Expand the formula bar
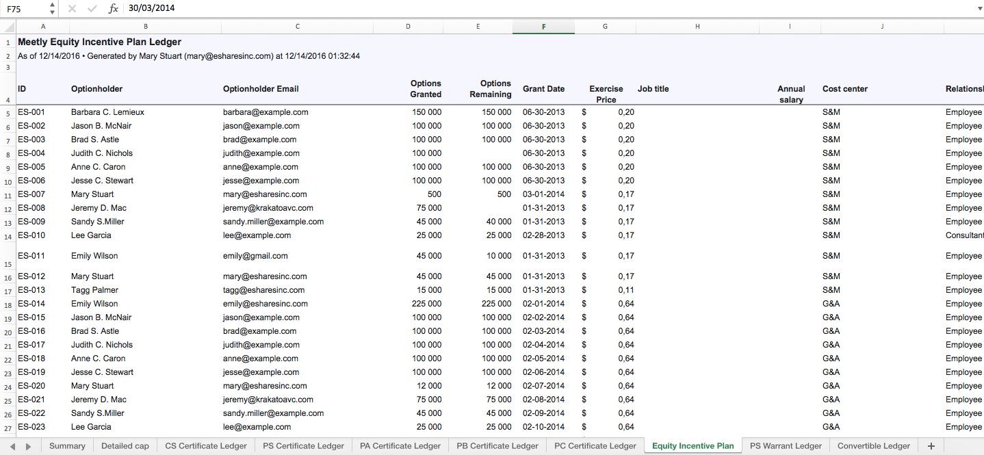 click(x=979, y=8)
